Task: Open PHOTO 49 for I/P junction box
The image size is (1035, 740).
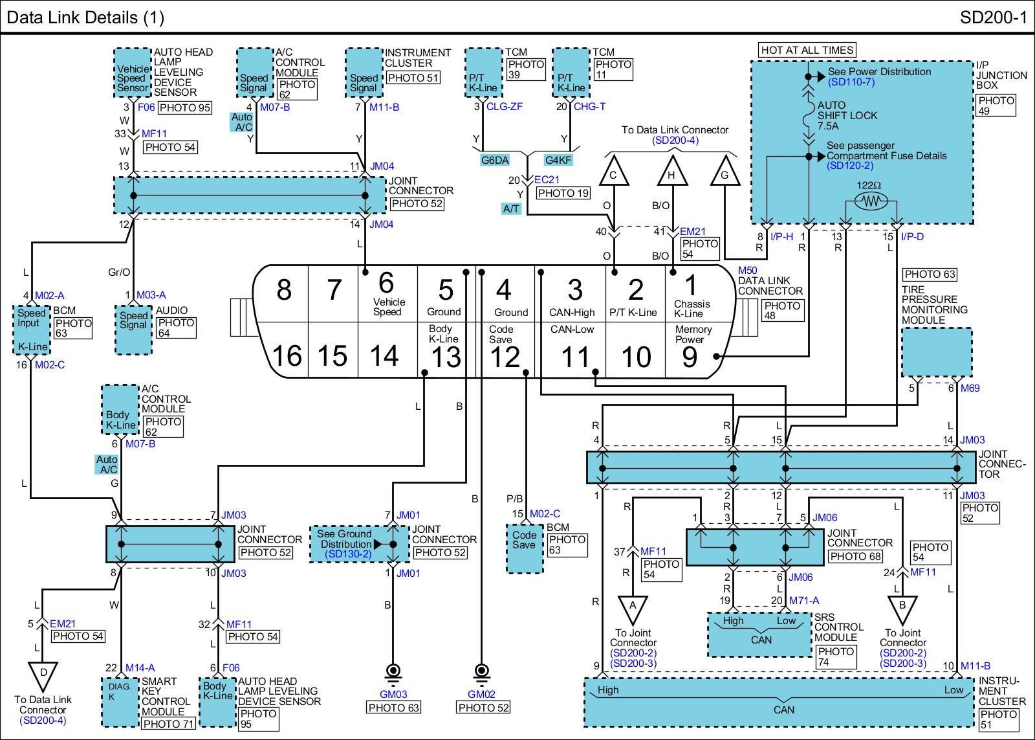Action: pos(996,106)
